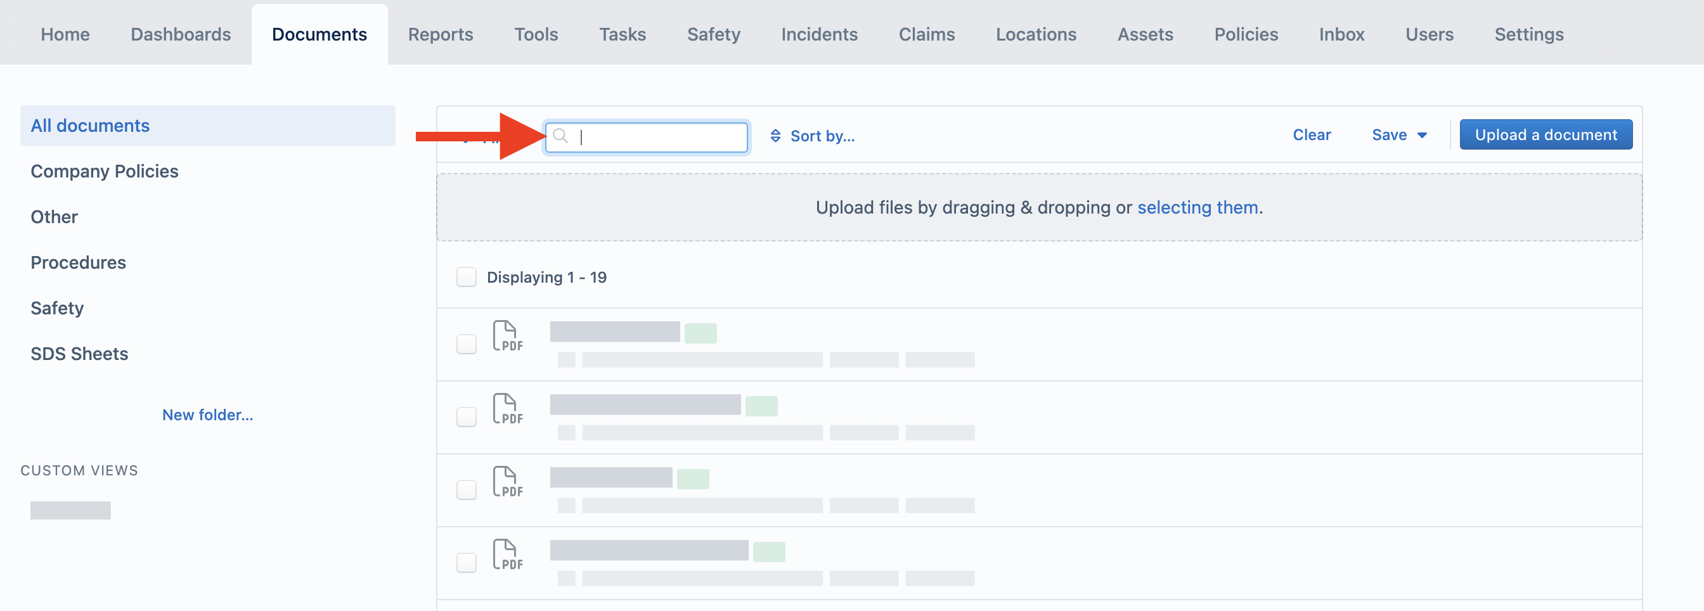Click first PDF file icon in list
1704x611 pixels.
507,336
